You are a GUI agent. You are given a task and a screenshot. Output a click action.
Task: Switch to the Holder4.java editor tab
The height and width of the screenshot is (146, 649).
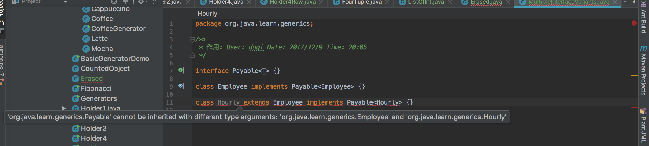[226, 2]
